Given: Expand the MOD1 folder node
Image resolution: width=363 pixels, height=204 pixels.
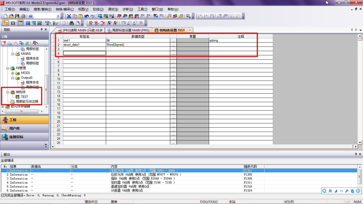Looking at the screenshot, I should click(12, 73).
